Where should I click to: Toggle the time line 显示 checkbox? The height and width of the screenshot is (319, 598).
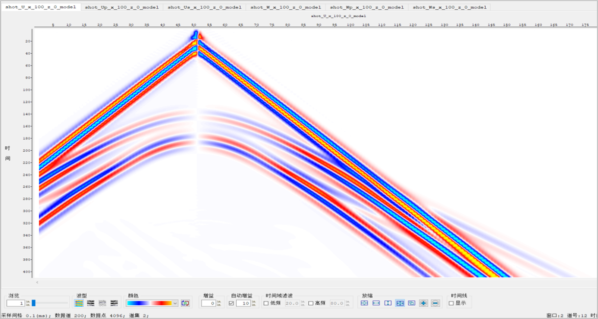[451, 303]
